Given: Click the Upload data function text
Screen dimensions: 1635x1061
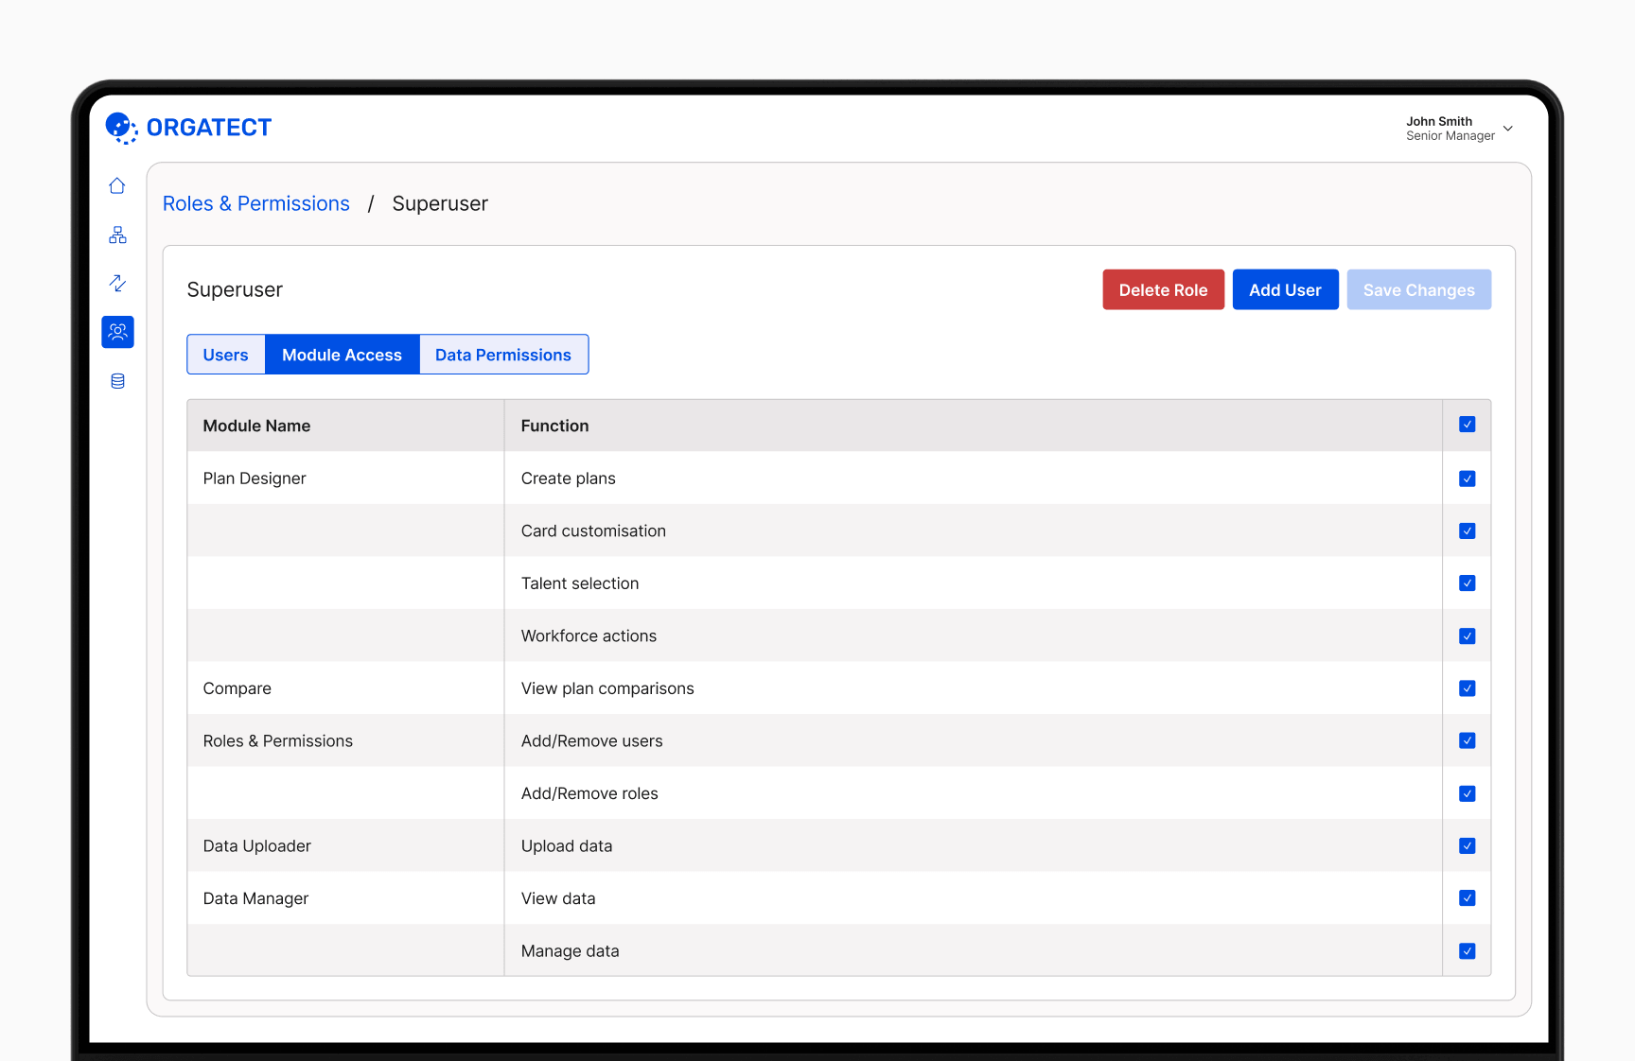Looking at the screenshot, I should pyautogui.click(x=567, y=846).
